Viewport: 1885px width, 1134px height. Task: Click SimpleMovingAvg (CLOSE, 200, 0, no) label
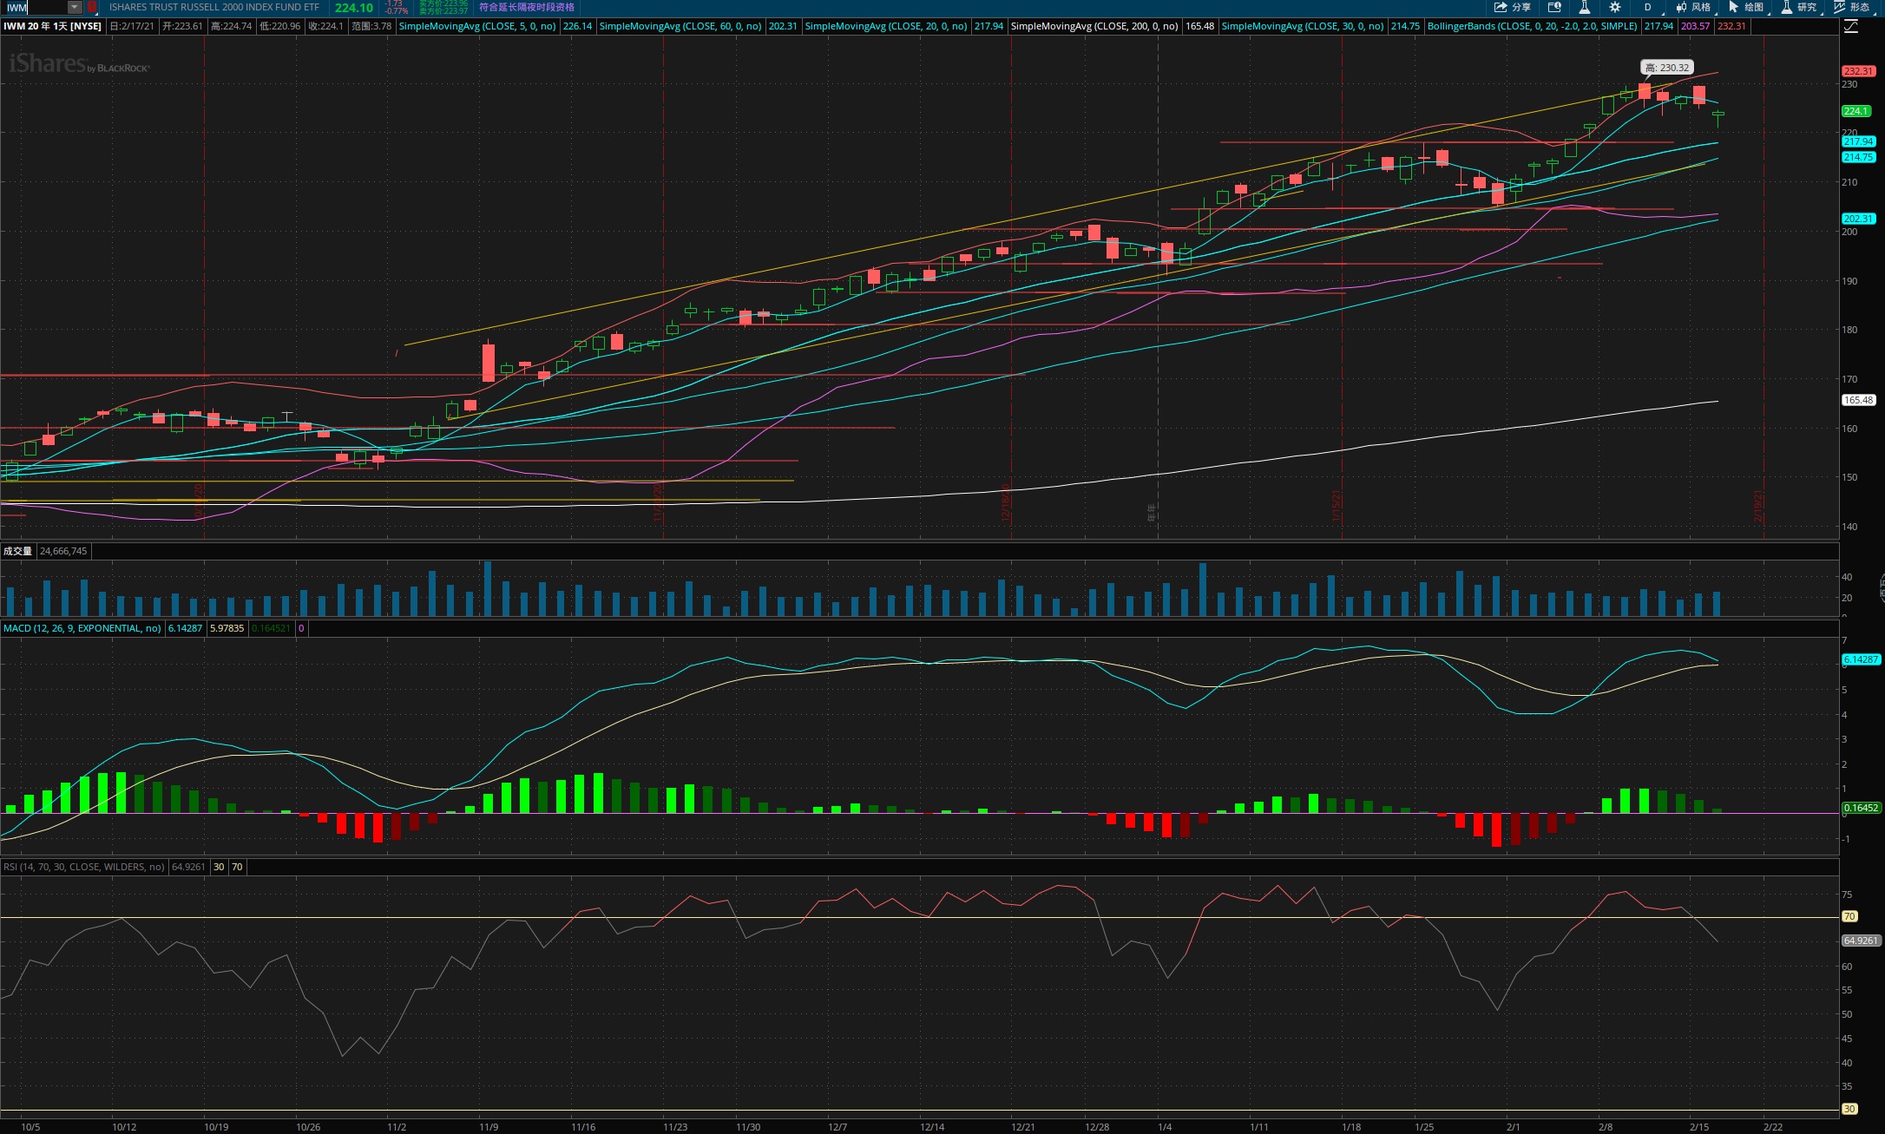[x=1094, y=26]
